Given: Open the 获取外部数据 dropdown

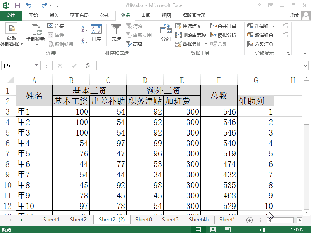Looking at the screenshot, I should pyautogui.click(x=12, y=35).
